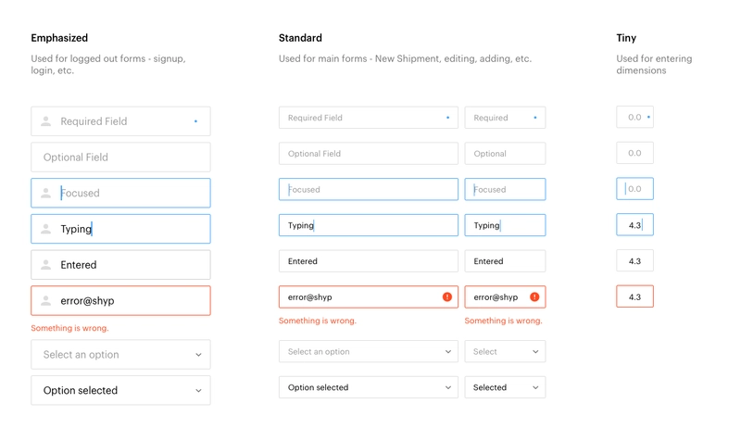Screen dimensions: 741x441
Task: Click narrow 'Required' input field
Action: (505, 118)
